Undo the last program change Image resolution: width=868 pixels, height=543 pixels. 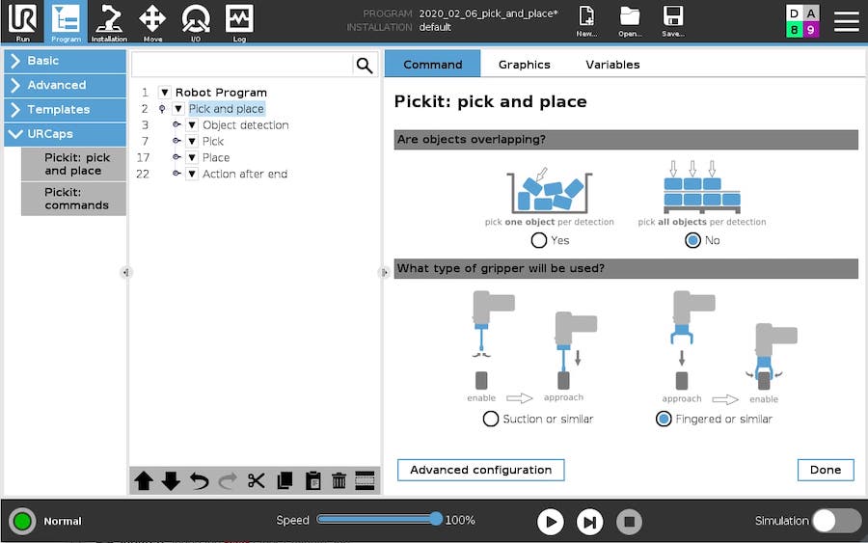pyautogui.click(x=200, y=480)
